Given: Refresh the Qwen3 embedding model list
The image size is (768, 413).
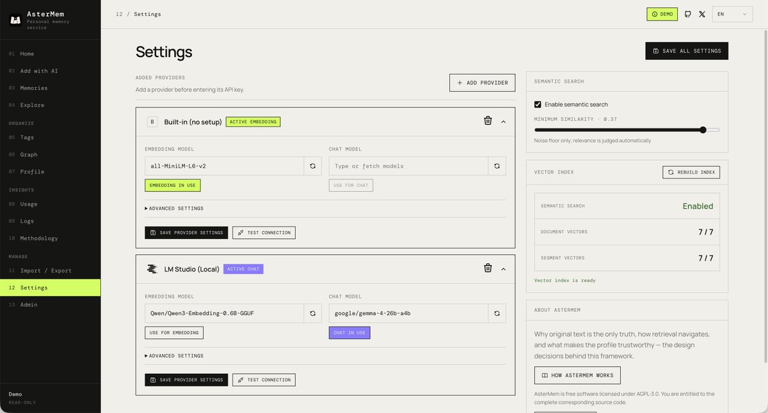Looking at the screenshot, I should [x=312, y=313].
